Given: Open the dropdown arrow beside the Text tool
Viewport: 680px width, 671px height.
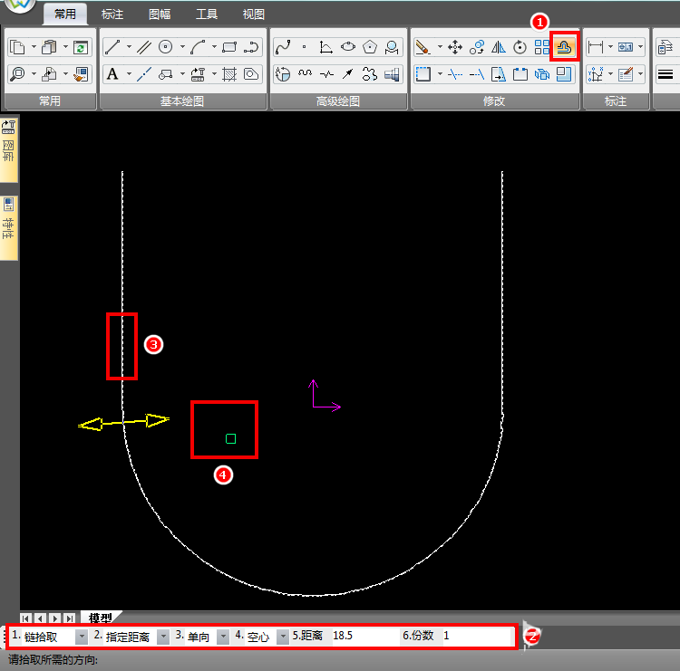Looking at the screenshot, I should point(129,74).
